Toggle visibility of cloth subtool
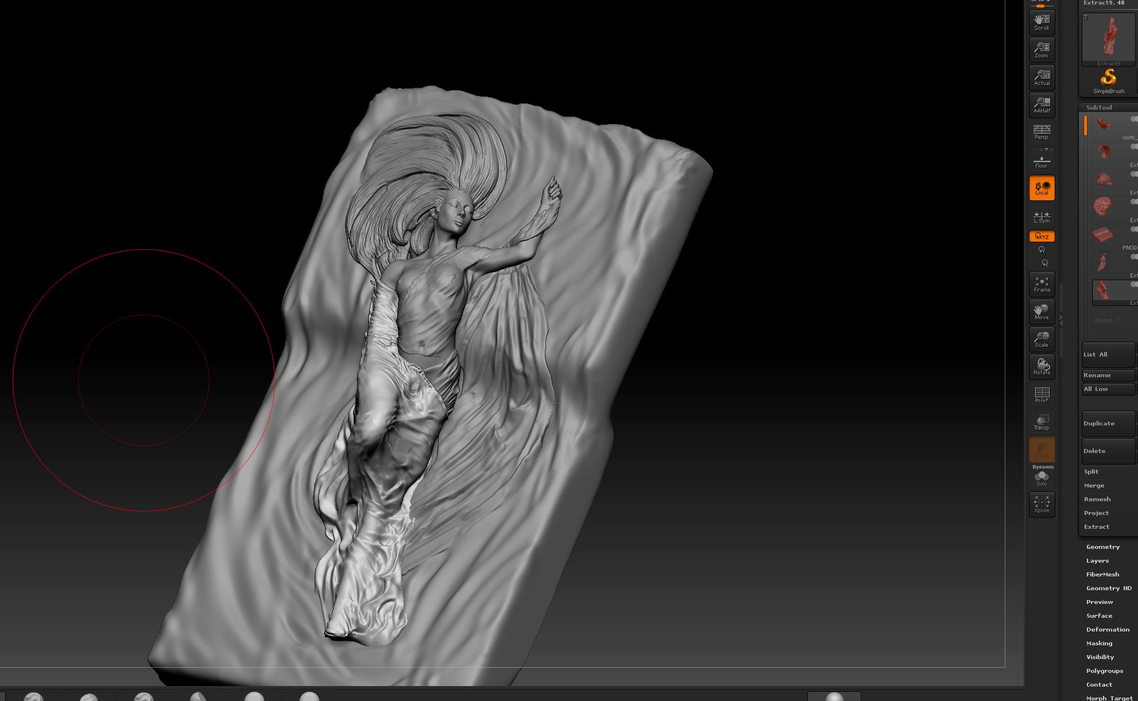Image resolution: width=1138 pixels, height=701 pixels. [1134, 119]
